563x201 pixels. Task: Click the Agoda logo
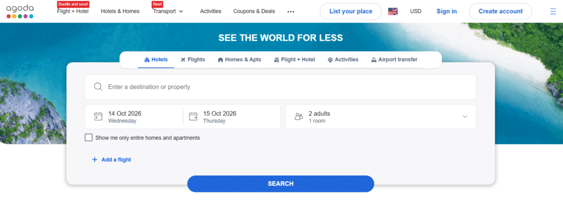coord(20,12)
